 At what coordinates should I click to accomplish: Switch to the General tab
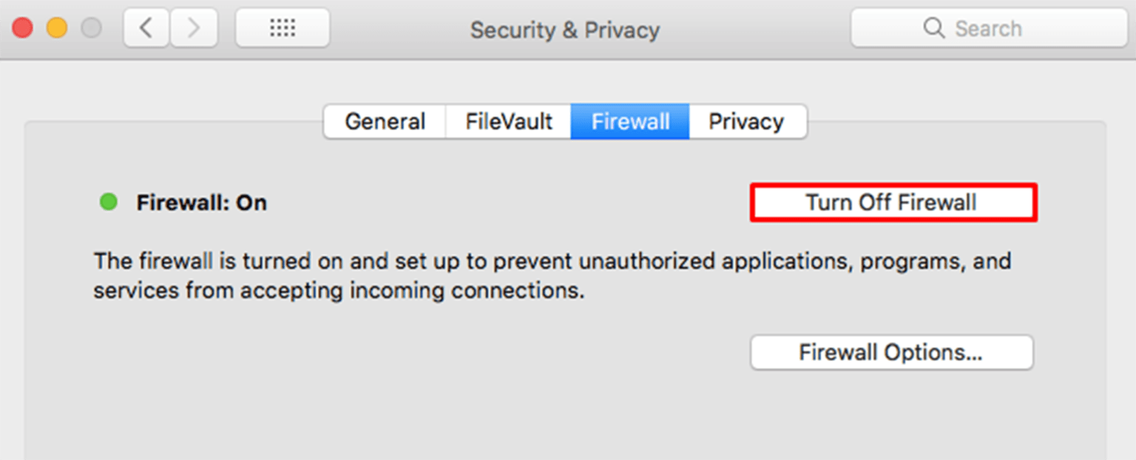pyautogui.click(x=385, y=121)
